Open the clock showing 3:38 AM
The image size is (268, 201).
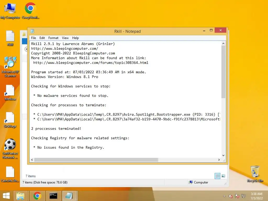256,196
